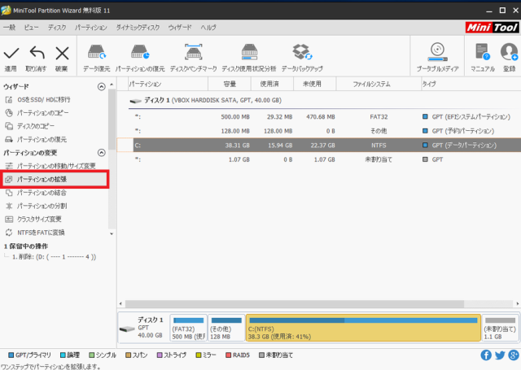Choose Move/Resize Partition (移動/サイズ変更)
Image resolution: width=521 pixels, height=370 pixels.
(50, 166)
